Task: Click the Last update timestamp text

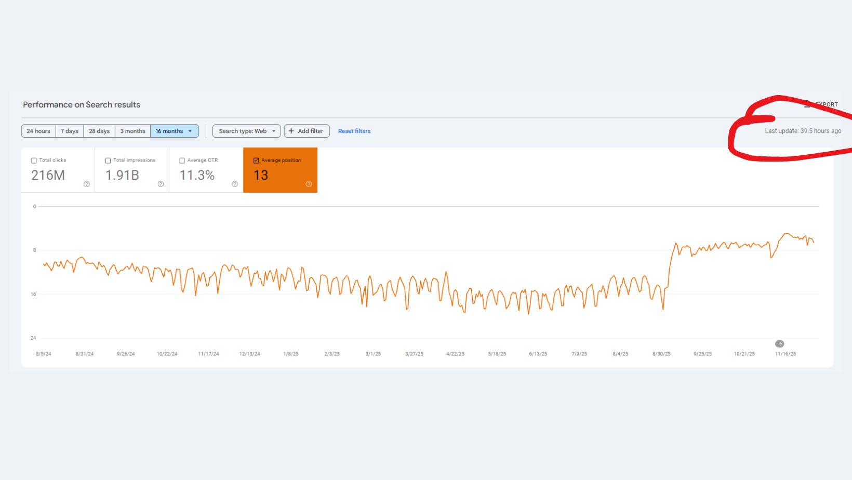Action: coord(803,131)
